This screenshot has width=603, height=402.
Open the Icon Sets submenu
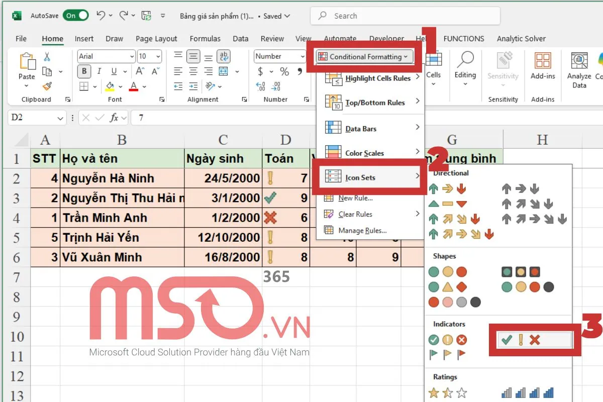367,177
